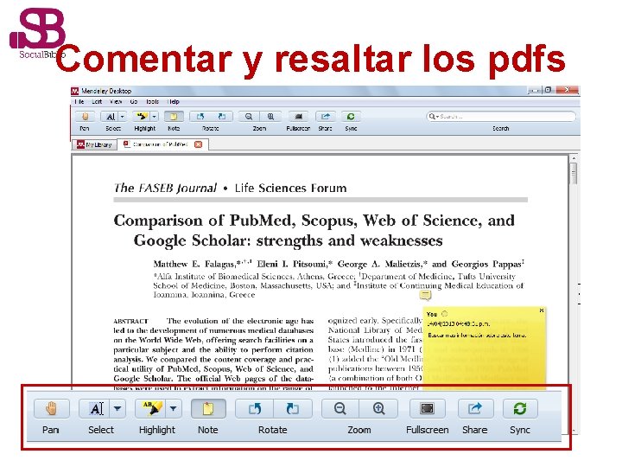622x467 pixels.
Task: Open the search magnifier options dropdown
Action: [x=434, y=117]
